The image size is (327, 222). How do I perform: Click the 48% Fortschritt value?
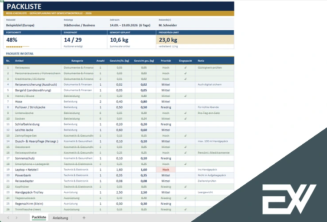[x=12, y=40]
